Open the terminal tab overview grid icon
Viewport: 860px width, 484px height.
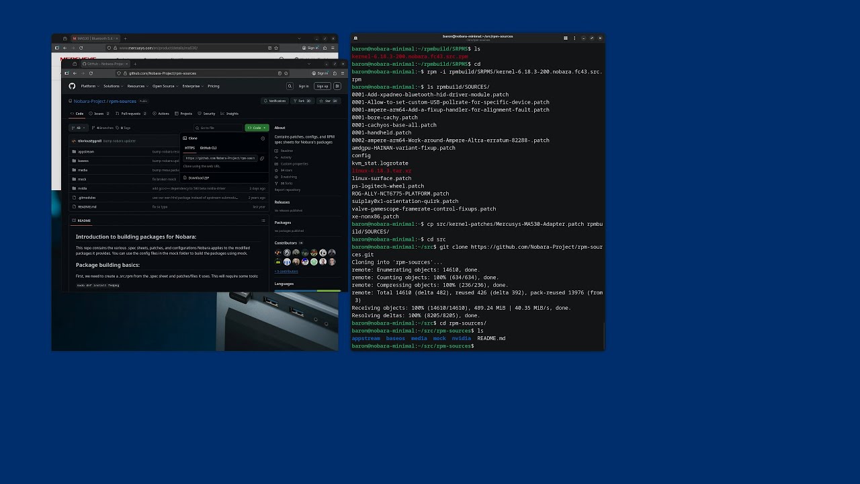[x=566, y=38]
